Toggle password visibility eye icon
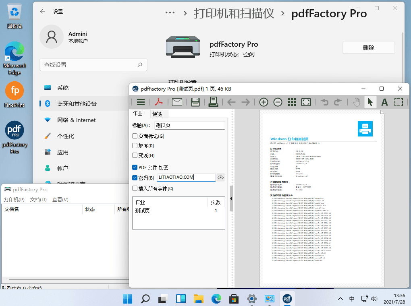 point(221,178)
